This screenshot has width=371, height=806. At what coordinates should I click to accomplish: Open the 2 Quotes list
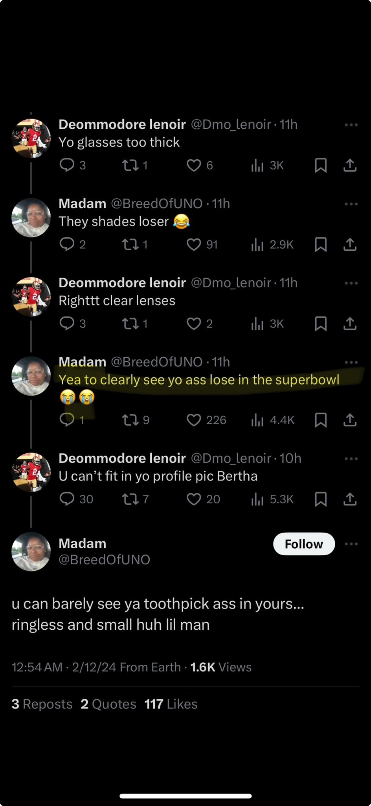click(108, 704)
